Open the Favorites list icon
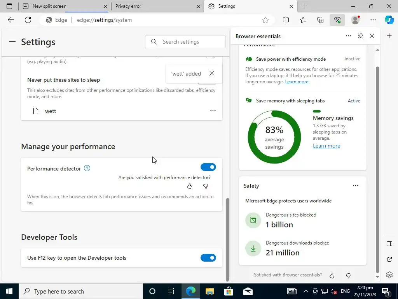The width and height of the screenshot is (398, 299). pyautogui.click(x=303, y=20)
